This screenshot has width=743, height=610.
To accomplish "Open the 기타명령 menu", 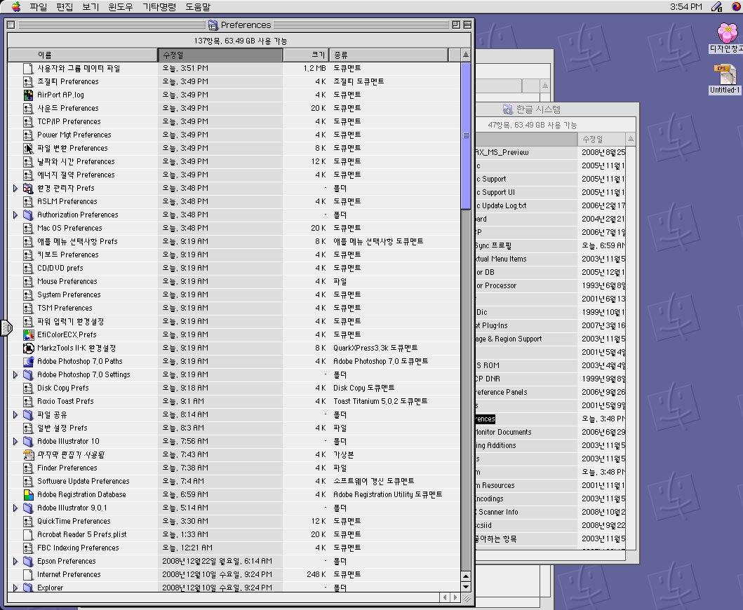I will coord(159,7).
